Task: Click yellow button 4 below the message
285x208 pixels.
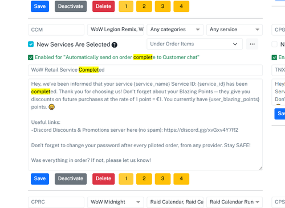Action: tap(181, 179)
